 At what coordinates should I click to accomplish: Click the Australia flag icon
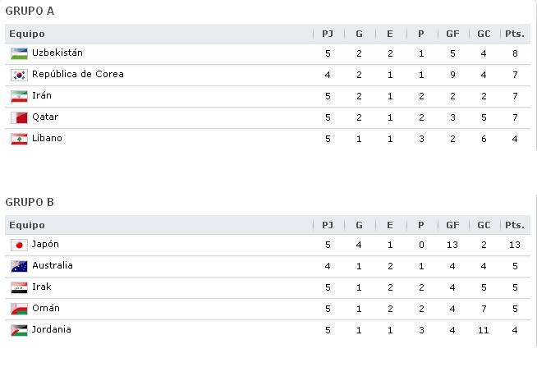pyautogui.click(x=19, y=266)
